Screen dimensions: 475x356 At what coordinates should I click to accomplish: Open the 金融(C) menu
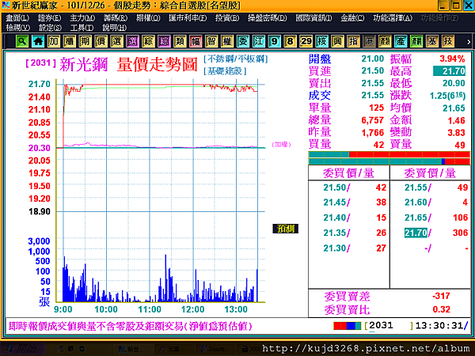pos(352,18)
